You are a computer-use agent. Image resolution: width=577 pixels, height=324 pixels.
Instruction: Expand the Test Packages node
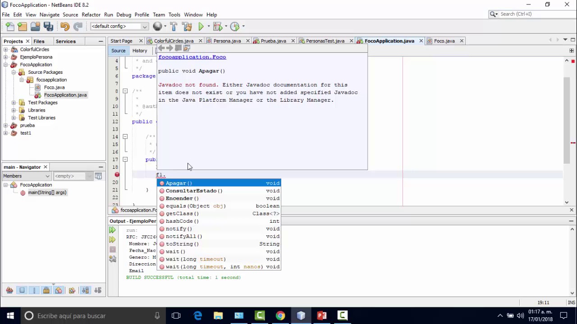14,103
